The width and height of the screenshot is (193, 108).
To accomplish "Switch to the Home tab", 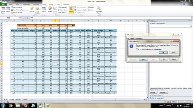I will pyautogui.click(x=11, y=4).
